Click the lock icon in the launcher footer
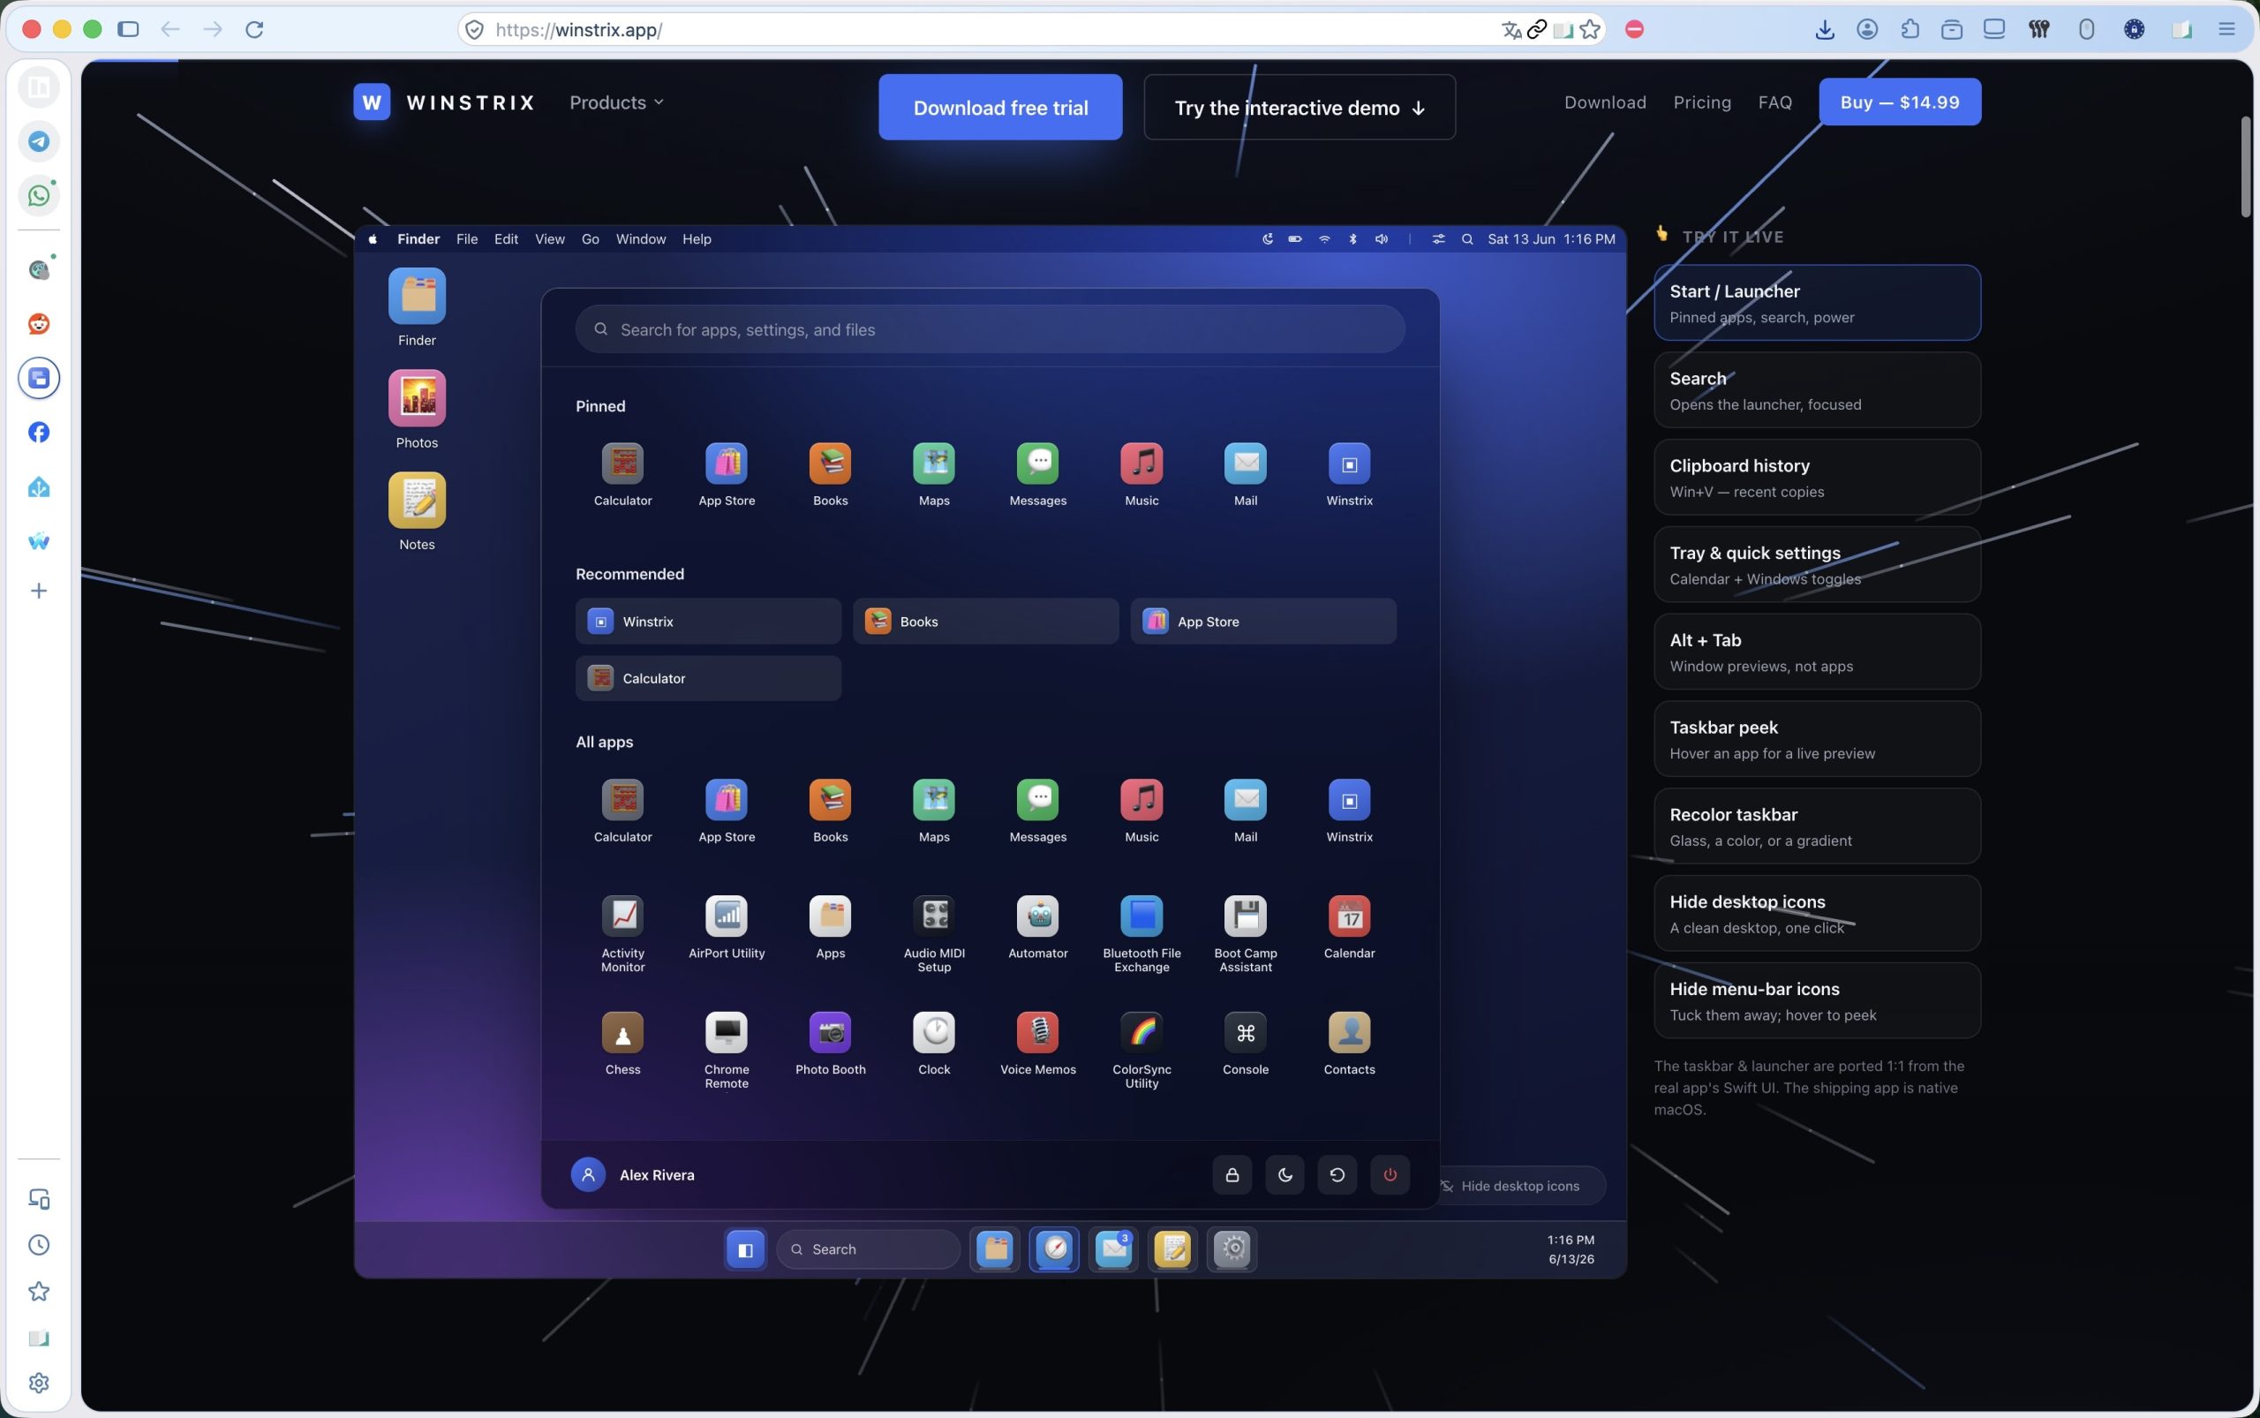Viewport: 2260px width, 1418px height. tap(1232, 1174)
